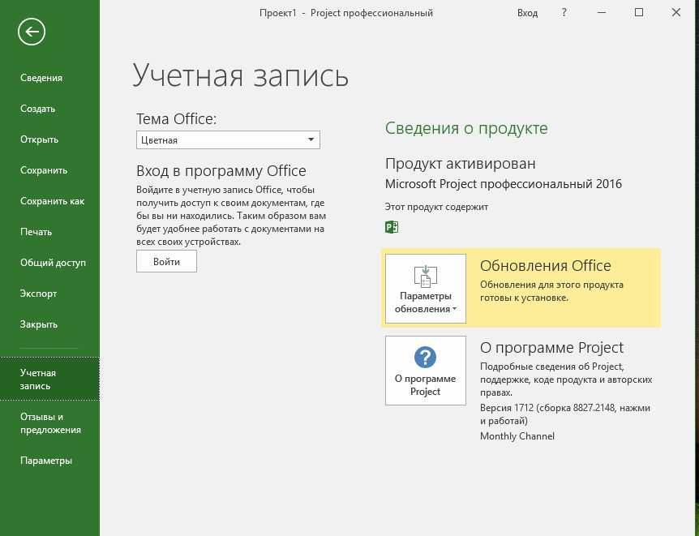Click the Версия 1712 build text
The width and height of the screenshot is (699, 536).
coord(565,414)
